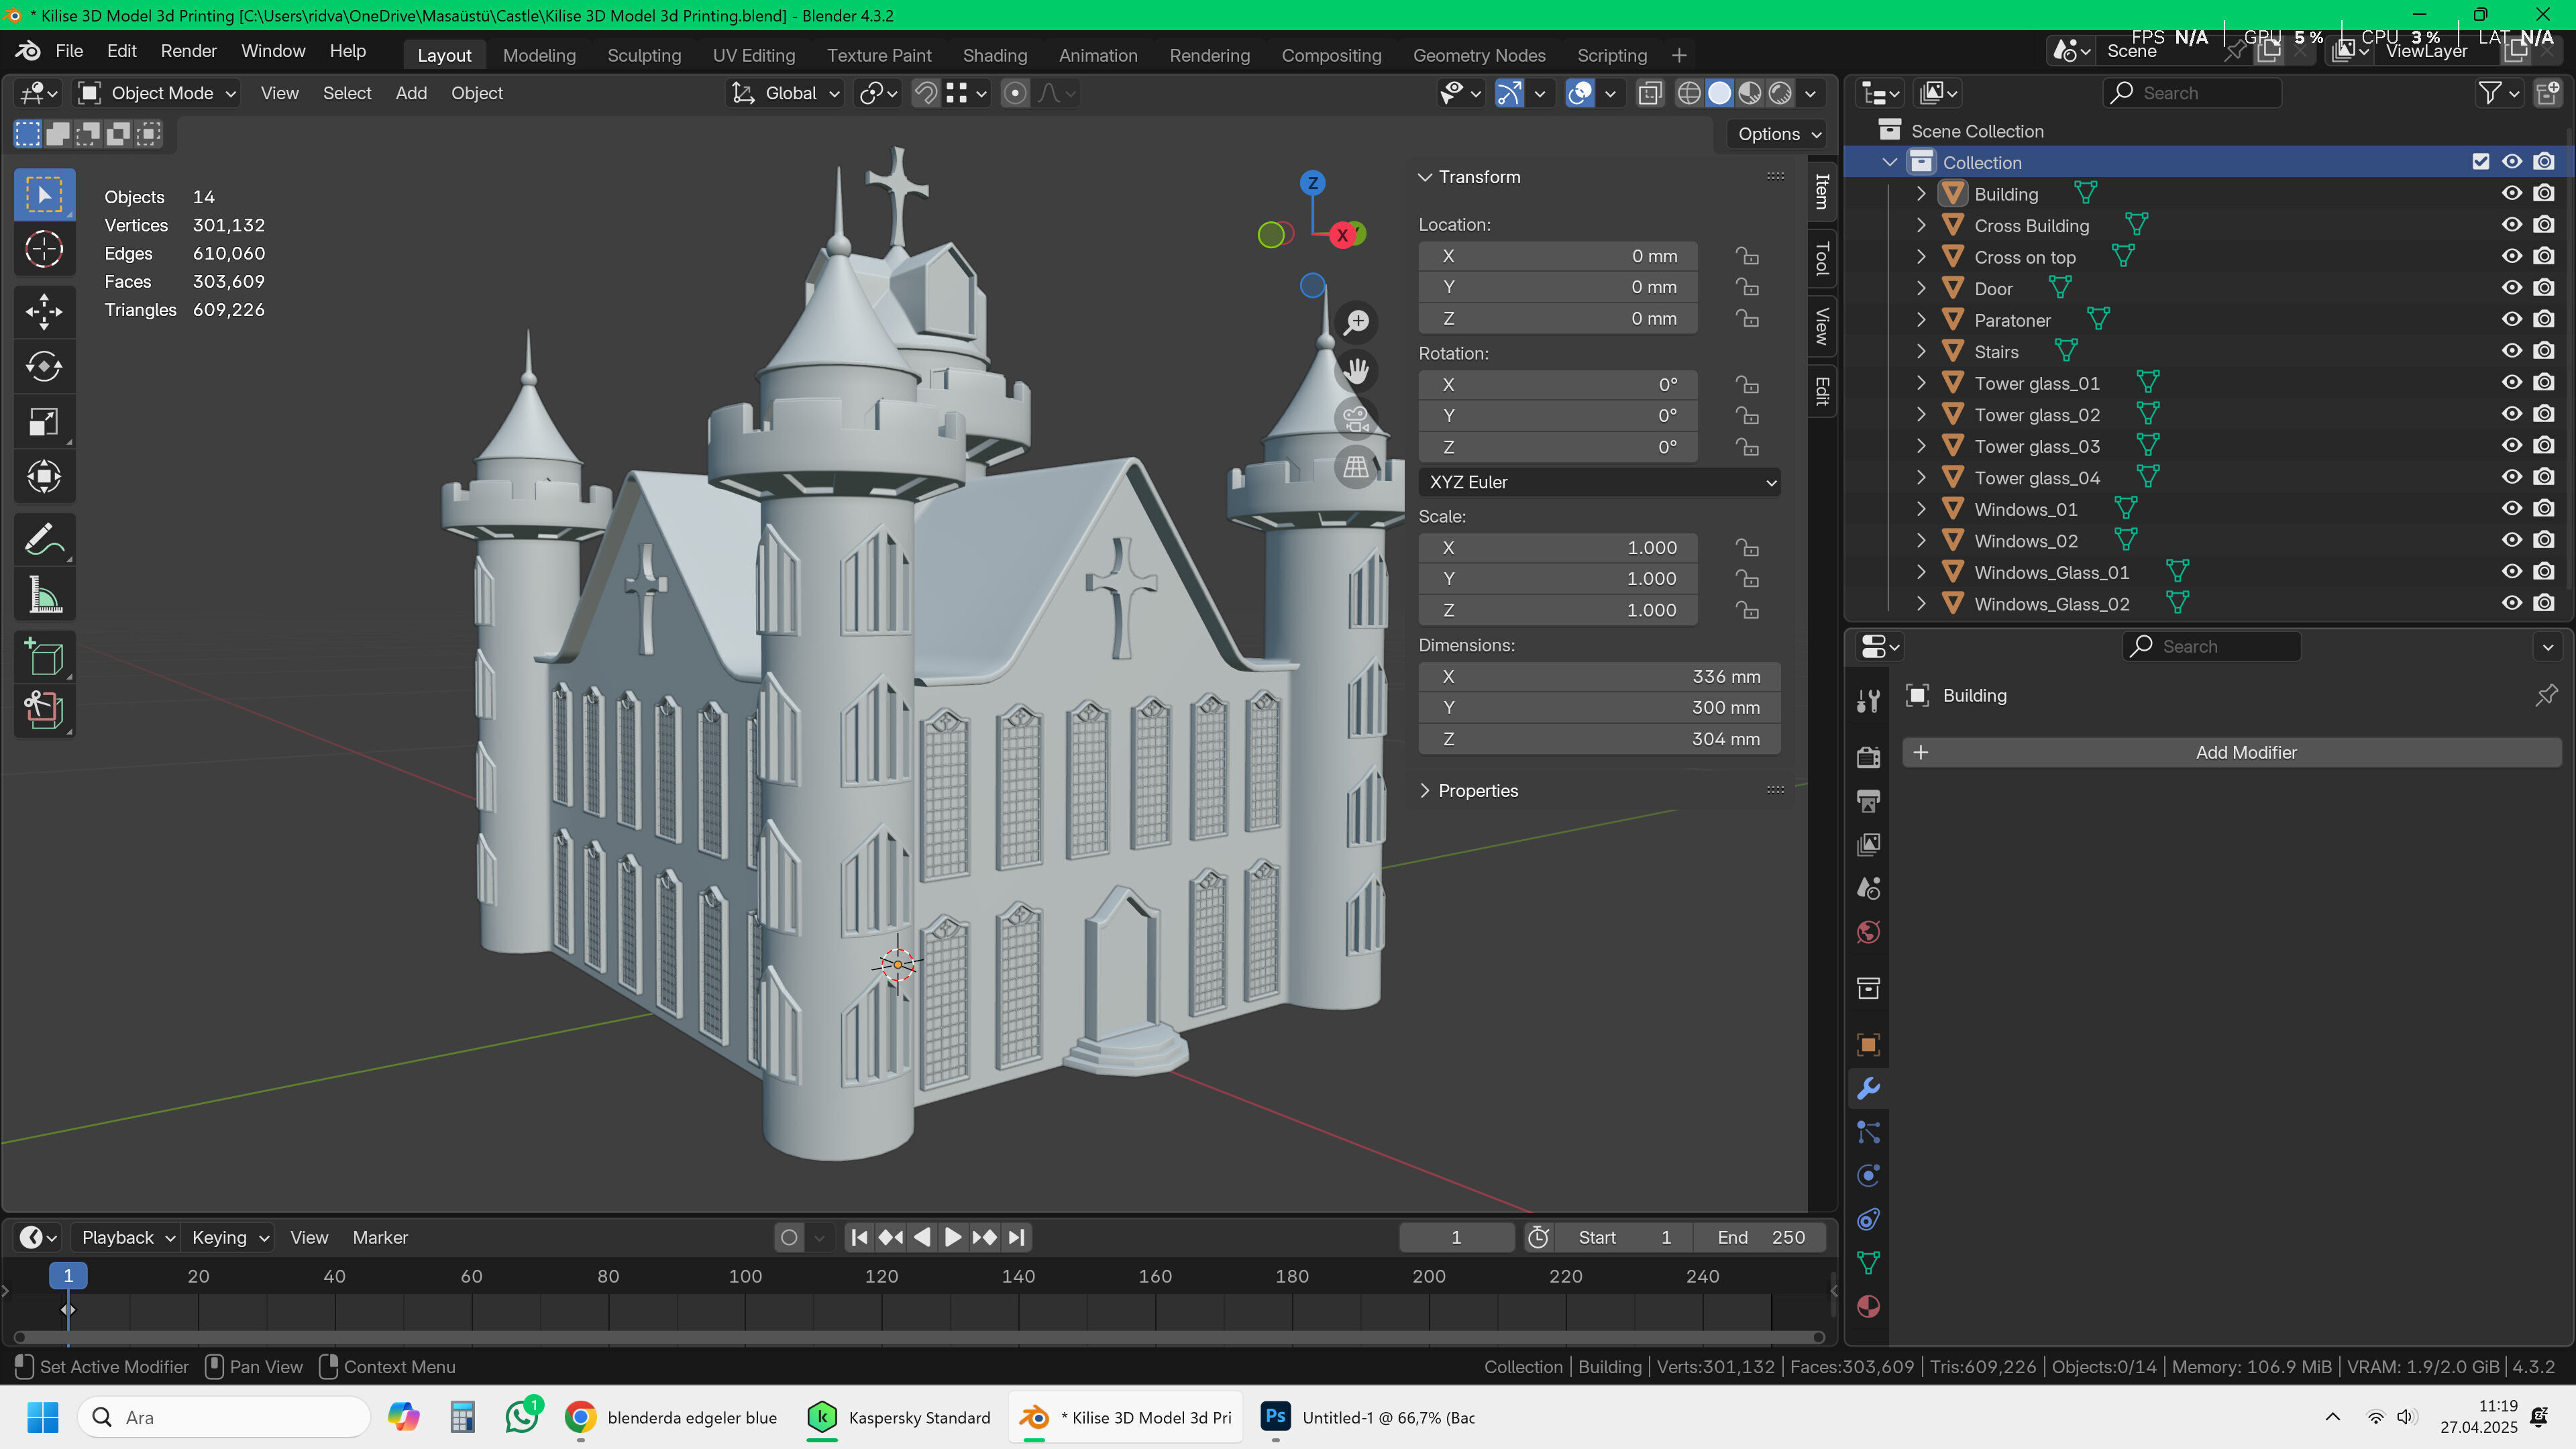
Task: Activate the 3D Cursor tool
Action: pyautogui.click(x=44, y=250)
